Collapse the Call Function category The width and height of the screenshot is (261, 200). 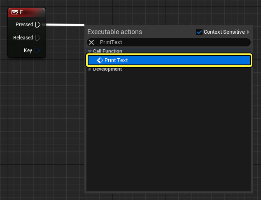coord(90,51)
